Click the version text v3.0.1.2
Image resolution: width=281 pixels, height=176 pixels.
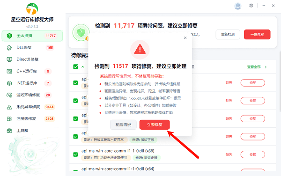pyautogui.click(x=32, y=26)
